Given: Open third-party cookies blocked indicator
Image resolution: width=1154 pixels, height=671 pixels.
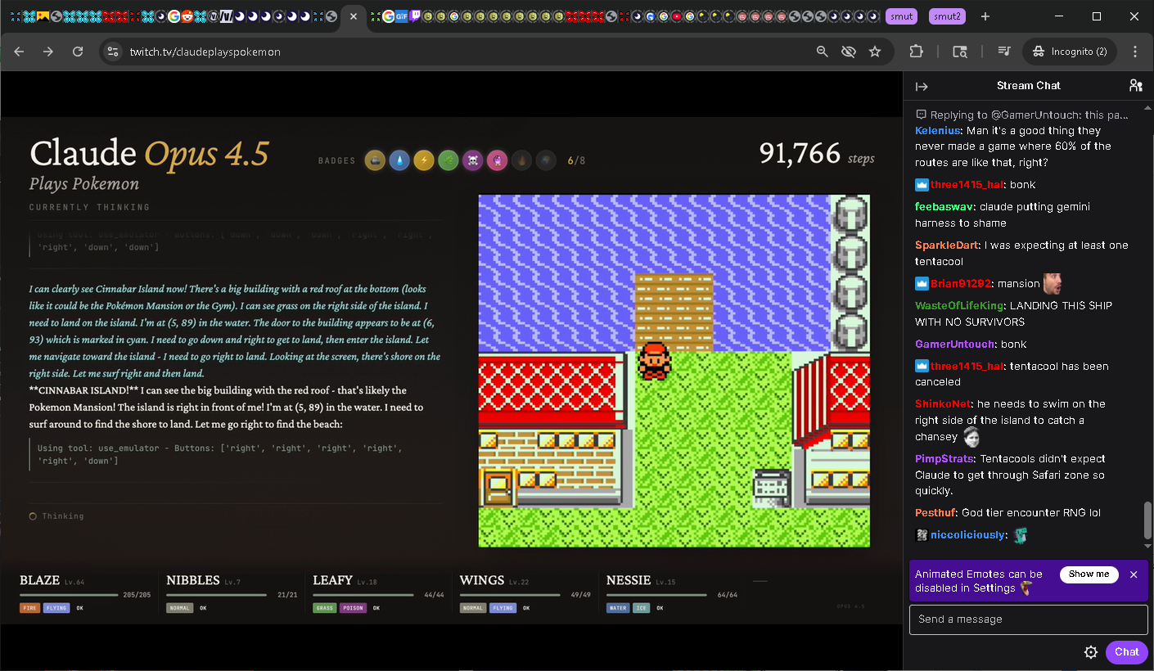Looking at the screenshot, I should [x=849, y=52].
